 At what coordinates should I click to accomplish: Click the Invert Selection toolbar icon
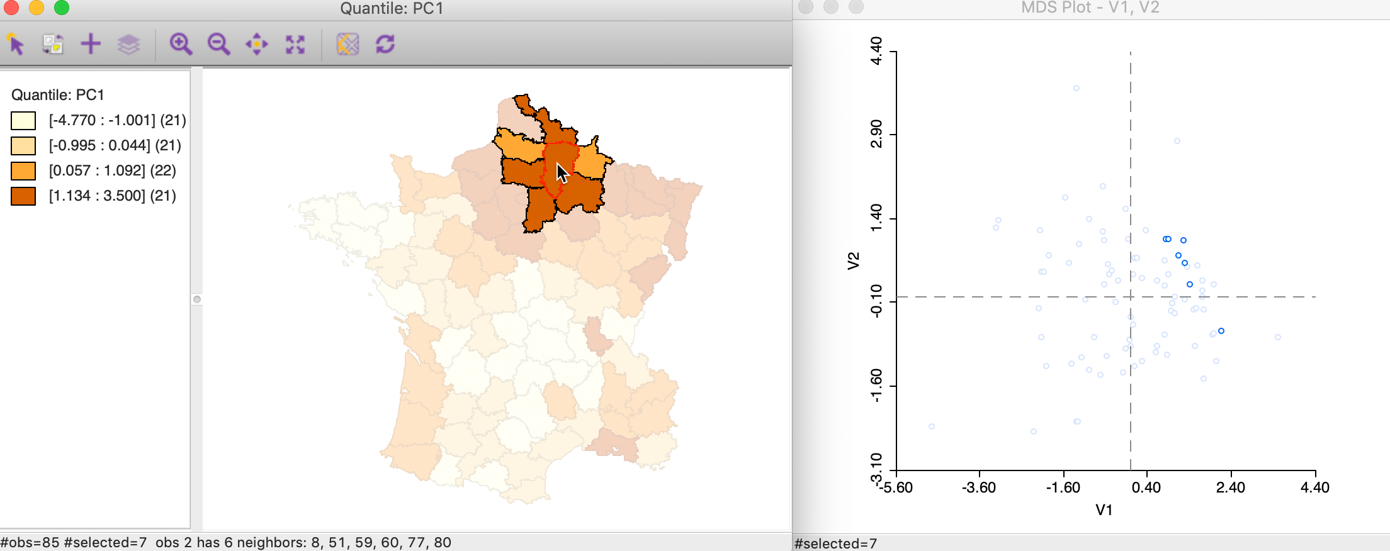(x=53, y=44)
